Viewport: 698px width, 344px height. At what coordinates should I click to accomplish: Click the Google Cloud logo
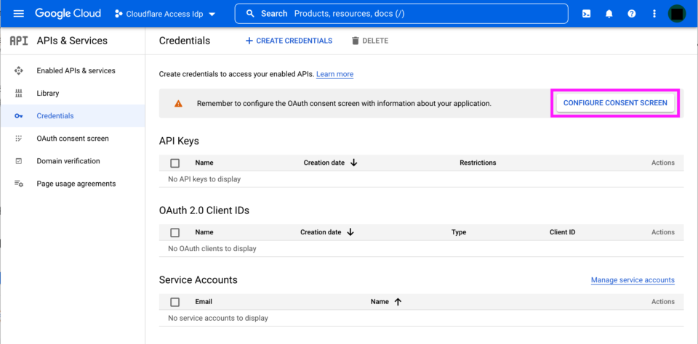click(x=68, y=13)
